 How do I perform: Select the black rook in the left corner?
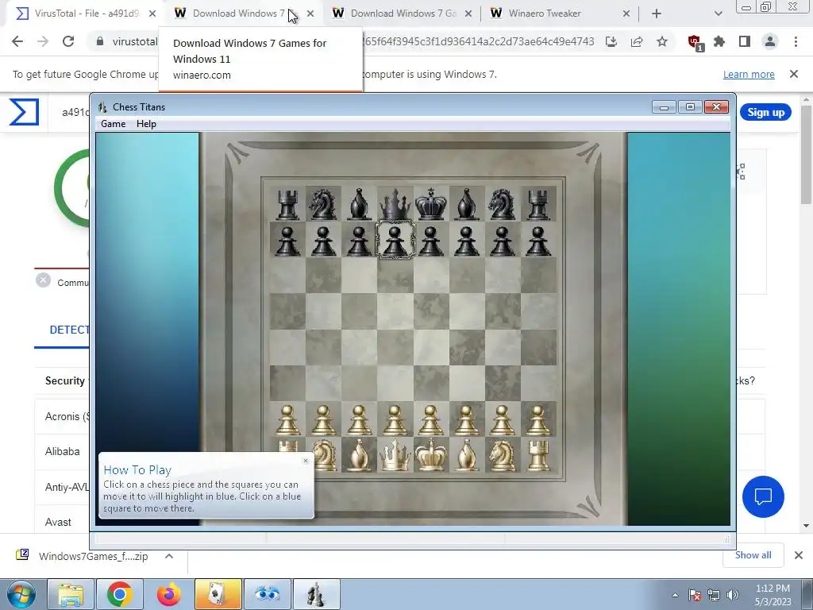tap(287, 203)
